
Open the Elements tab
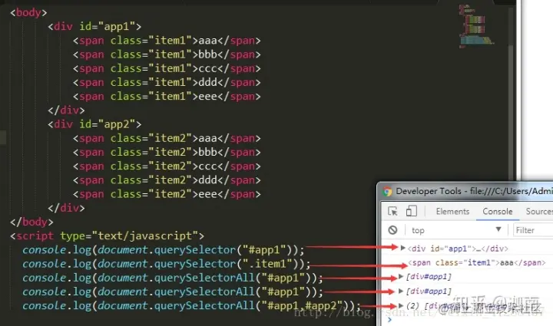[x=452, y=211]
